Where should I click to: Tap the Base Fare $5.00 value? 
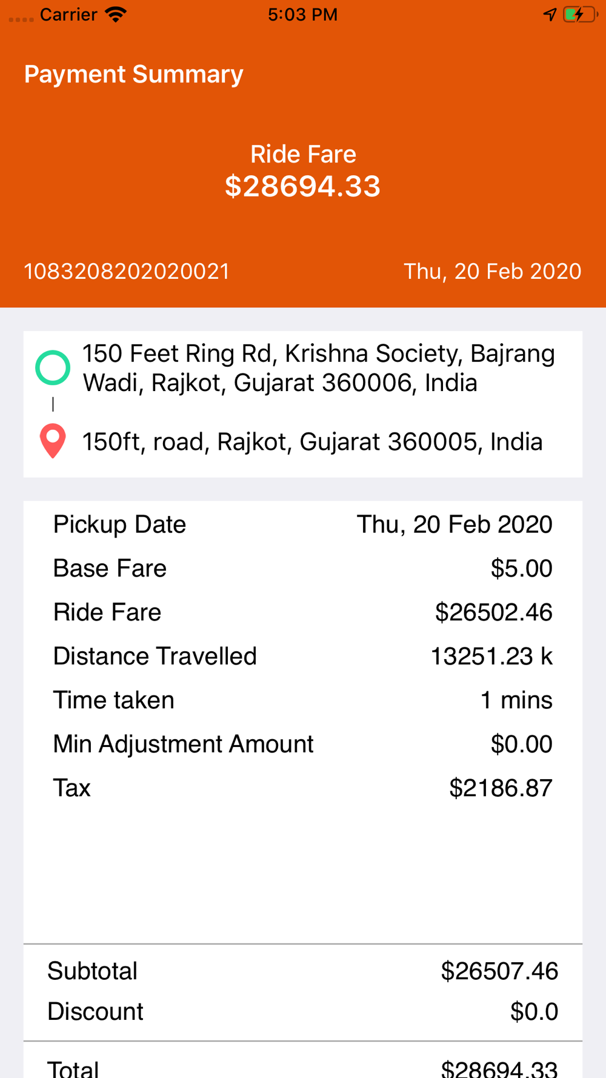[521, 569]
